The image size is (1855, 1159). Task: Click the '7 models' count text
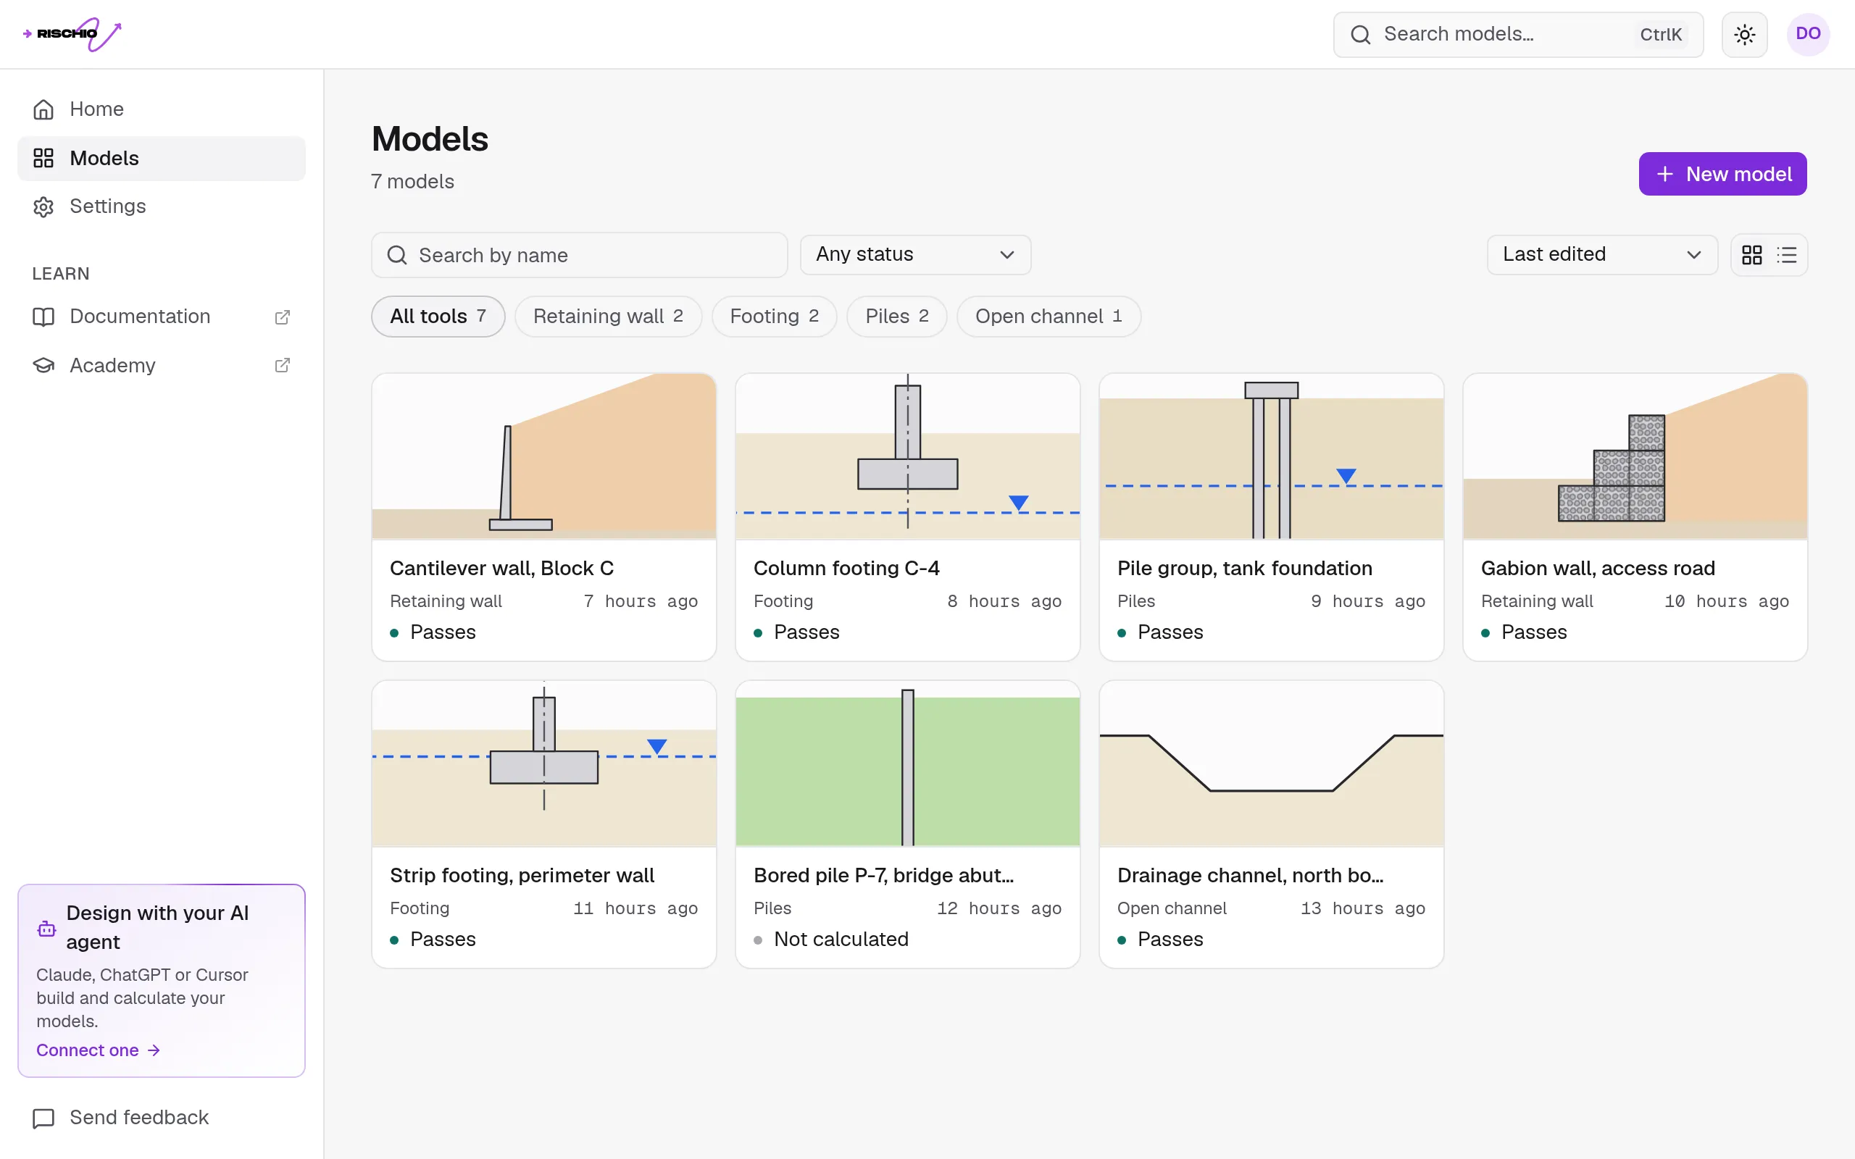click(412, 182)
